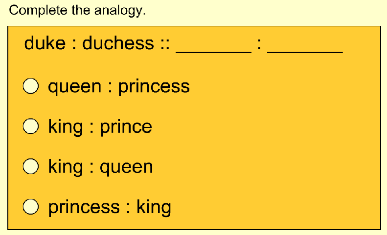The height and width of the screenshot is (235, 387).
Task: Click the word 'princess' in the first option
Action: click(154, 87)
